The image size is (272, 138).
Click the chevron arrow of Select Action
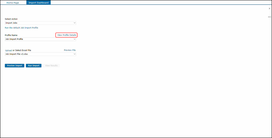point(75,23)
